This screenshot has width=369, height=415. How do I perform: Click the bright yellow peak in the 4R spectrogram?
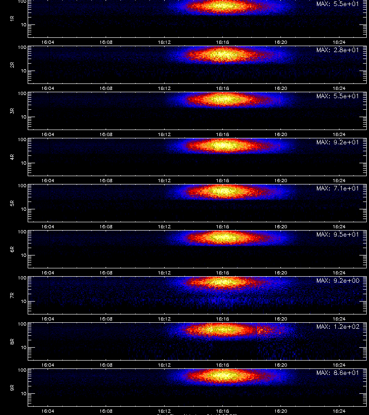pyautogui.click(x=223, y=145)
